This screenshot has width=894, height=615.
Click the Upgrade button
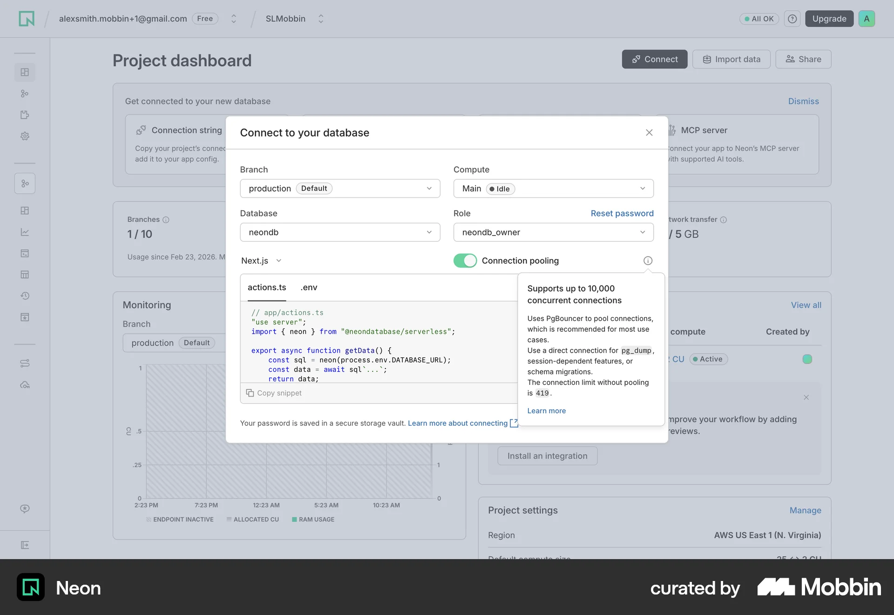[829, 19]
